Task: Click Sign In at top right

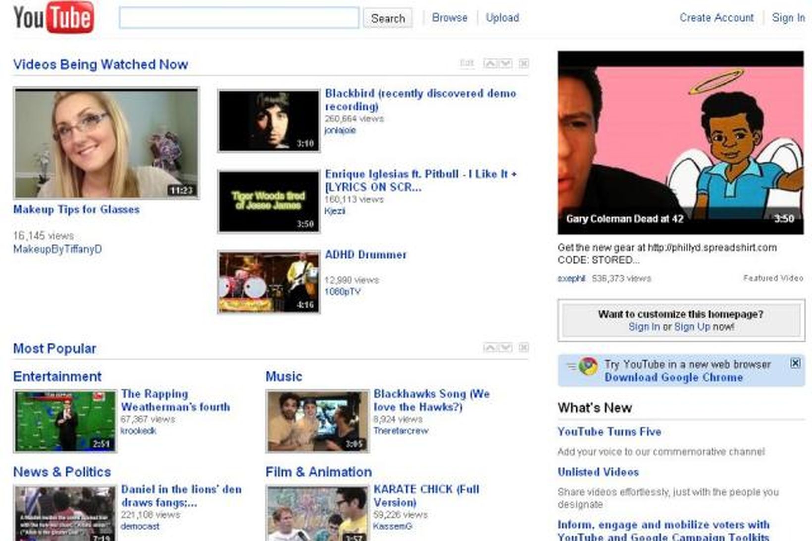Action: (788, 18)
